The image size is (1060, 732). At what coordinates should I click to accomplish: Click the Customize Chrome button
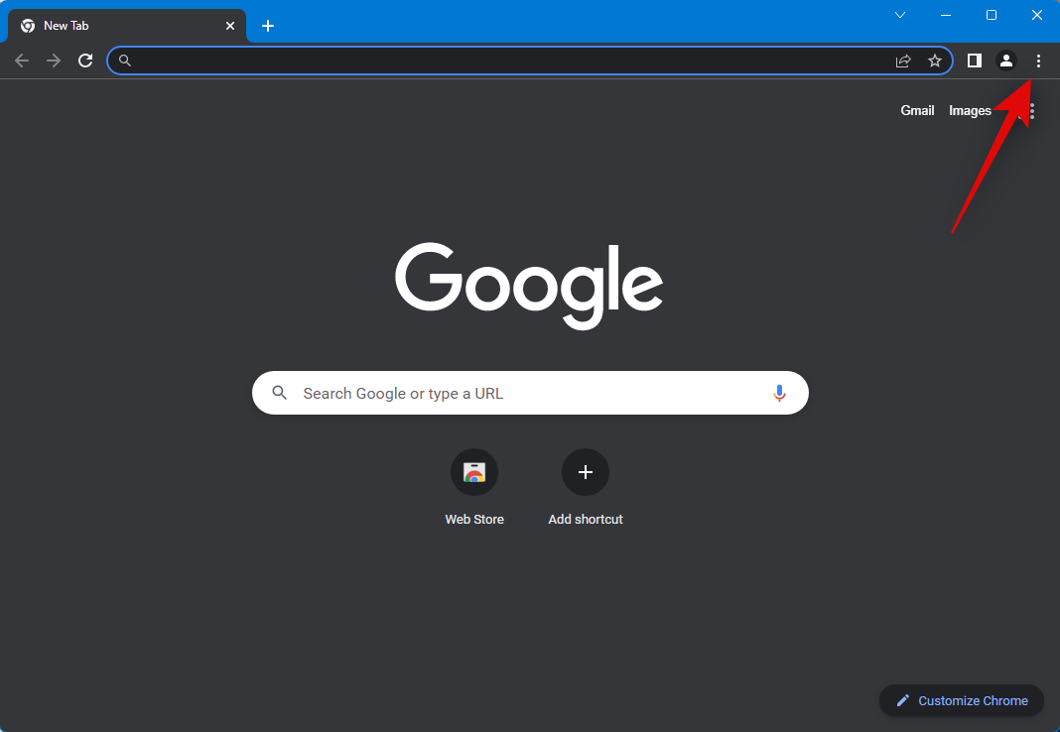[961, 700]
